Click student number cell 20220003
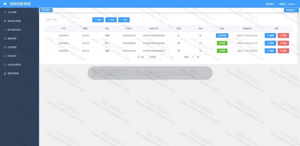Image resolution: width=300 pixels, height=146 pixels. [x=64, y=36]
